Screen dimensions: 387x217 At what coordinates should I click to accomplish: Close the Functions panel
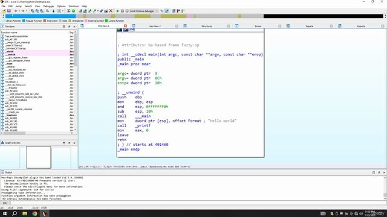(x=74, y=27)
